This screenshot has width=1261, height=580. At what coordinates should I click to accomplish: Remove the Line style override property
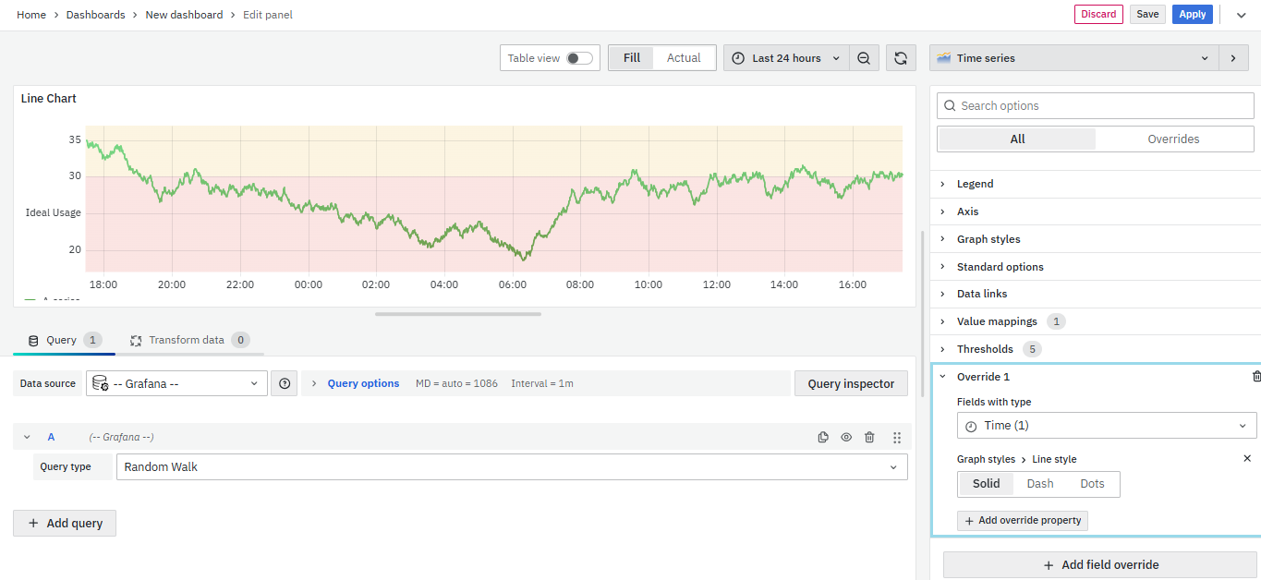(1247, 459)
